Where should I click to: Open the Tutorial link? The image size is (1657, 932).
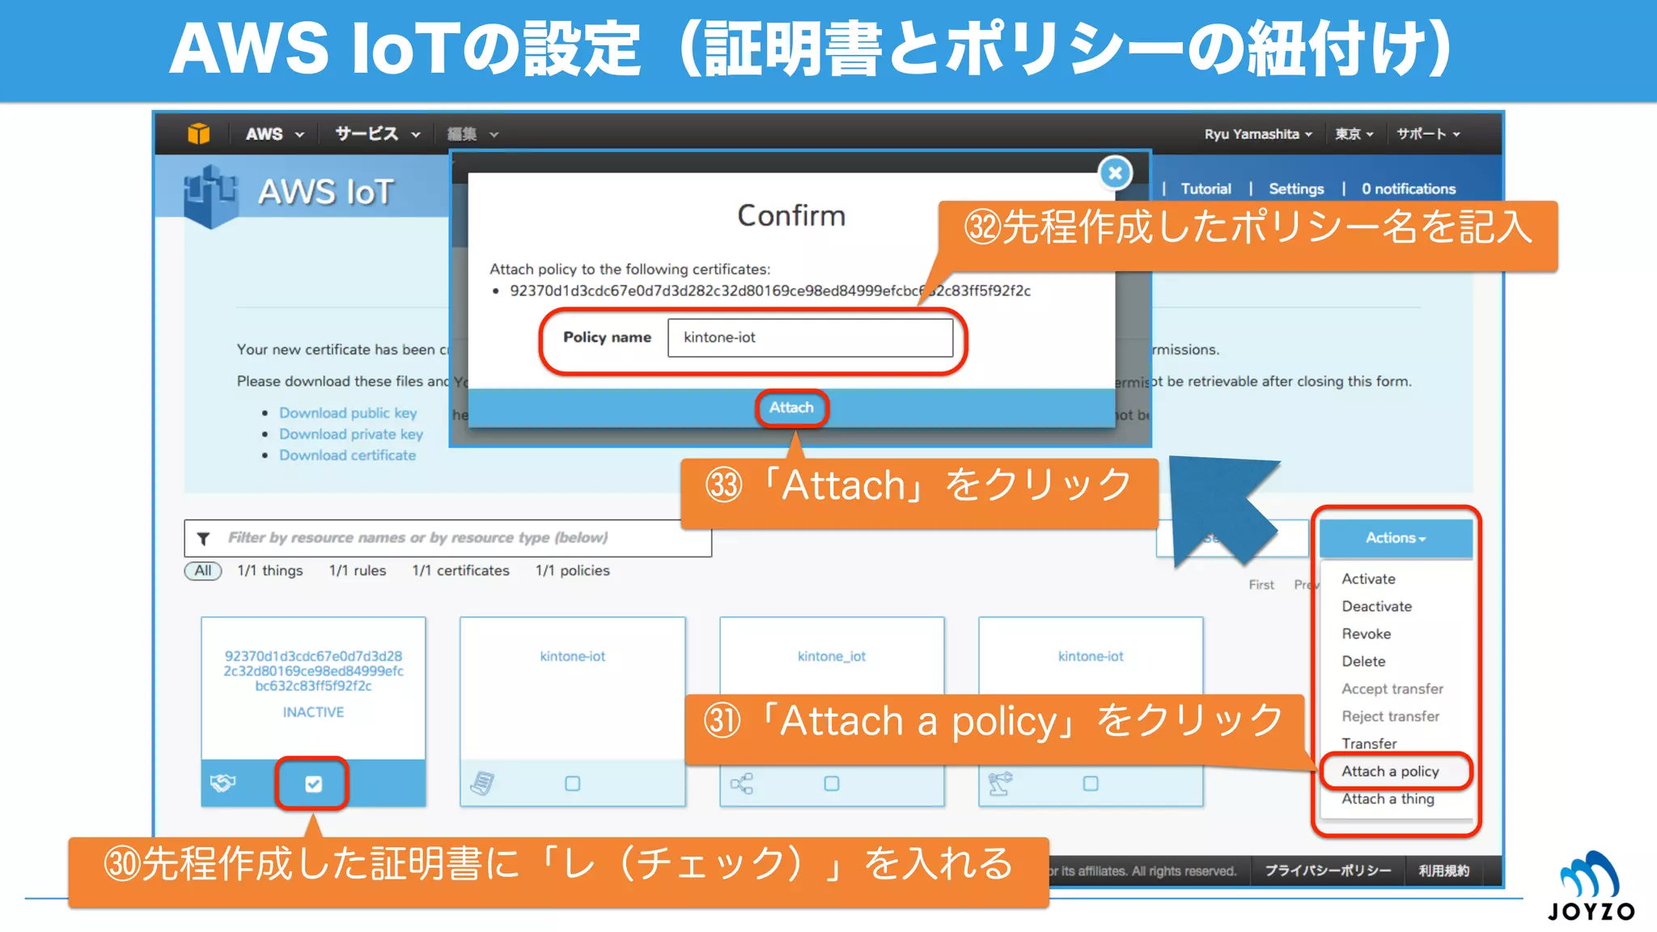coord(1206,189)
